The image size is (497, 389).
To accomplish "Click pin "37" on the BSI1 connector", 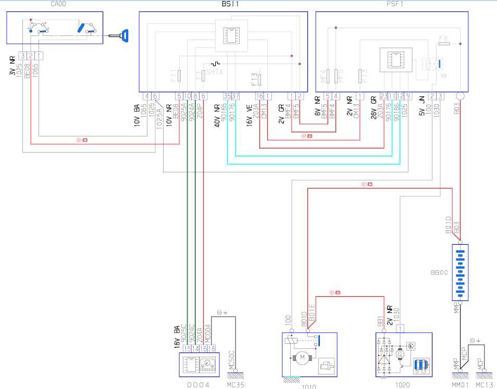I will [x=235, y=96].
